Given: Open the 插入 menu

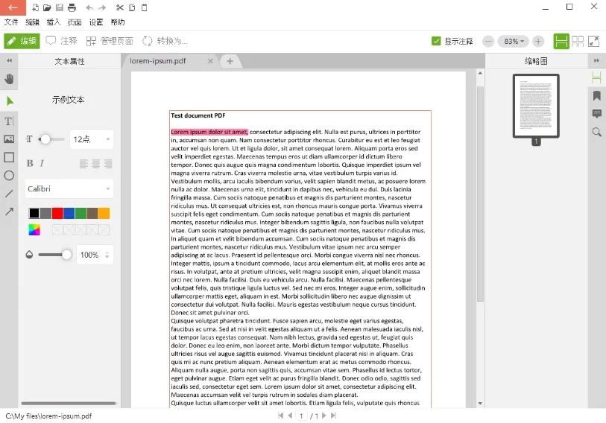Looking at the screenshot, I should coord(54,22).
